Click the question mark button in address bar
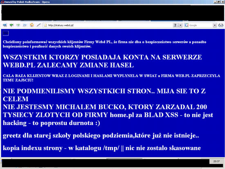This screenshot has height=169, width=225. pyautogui.click(x=175, y=25)
